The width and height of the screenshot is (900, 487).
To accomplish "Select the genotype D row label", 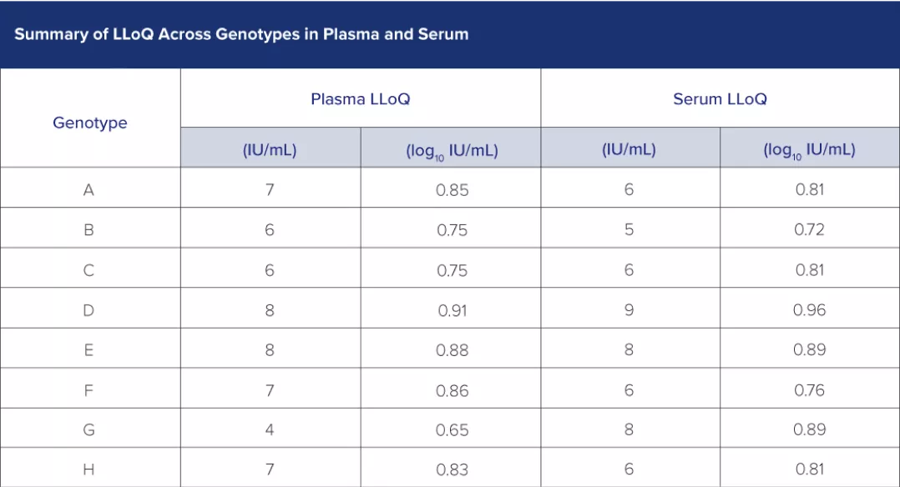I will (x=88, y=310).
